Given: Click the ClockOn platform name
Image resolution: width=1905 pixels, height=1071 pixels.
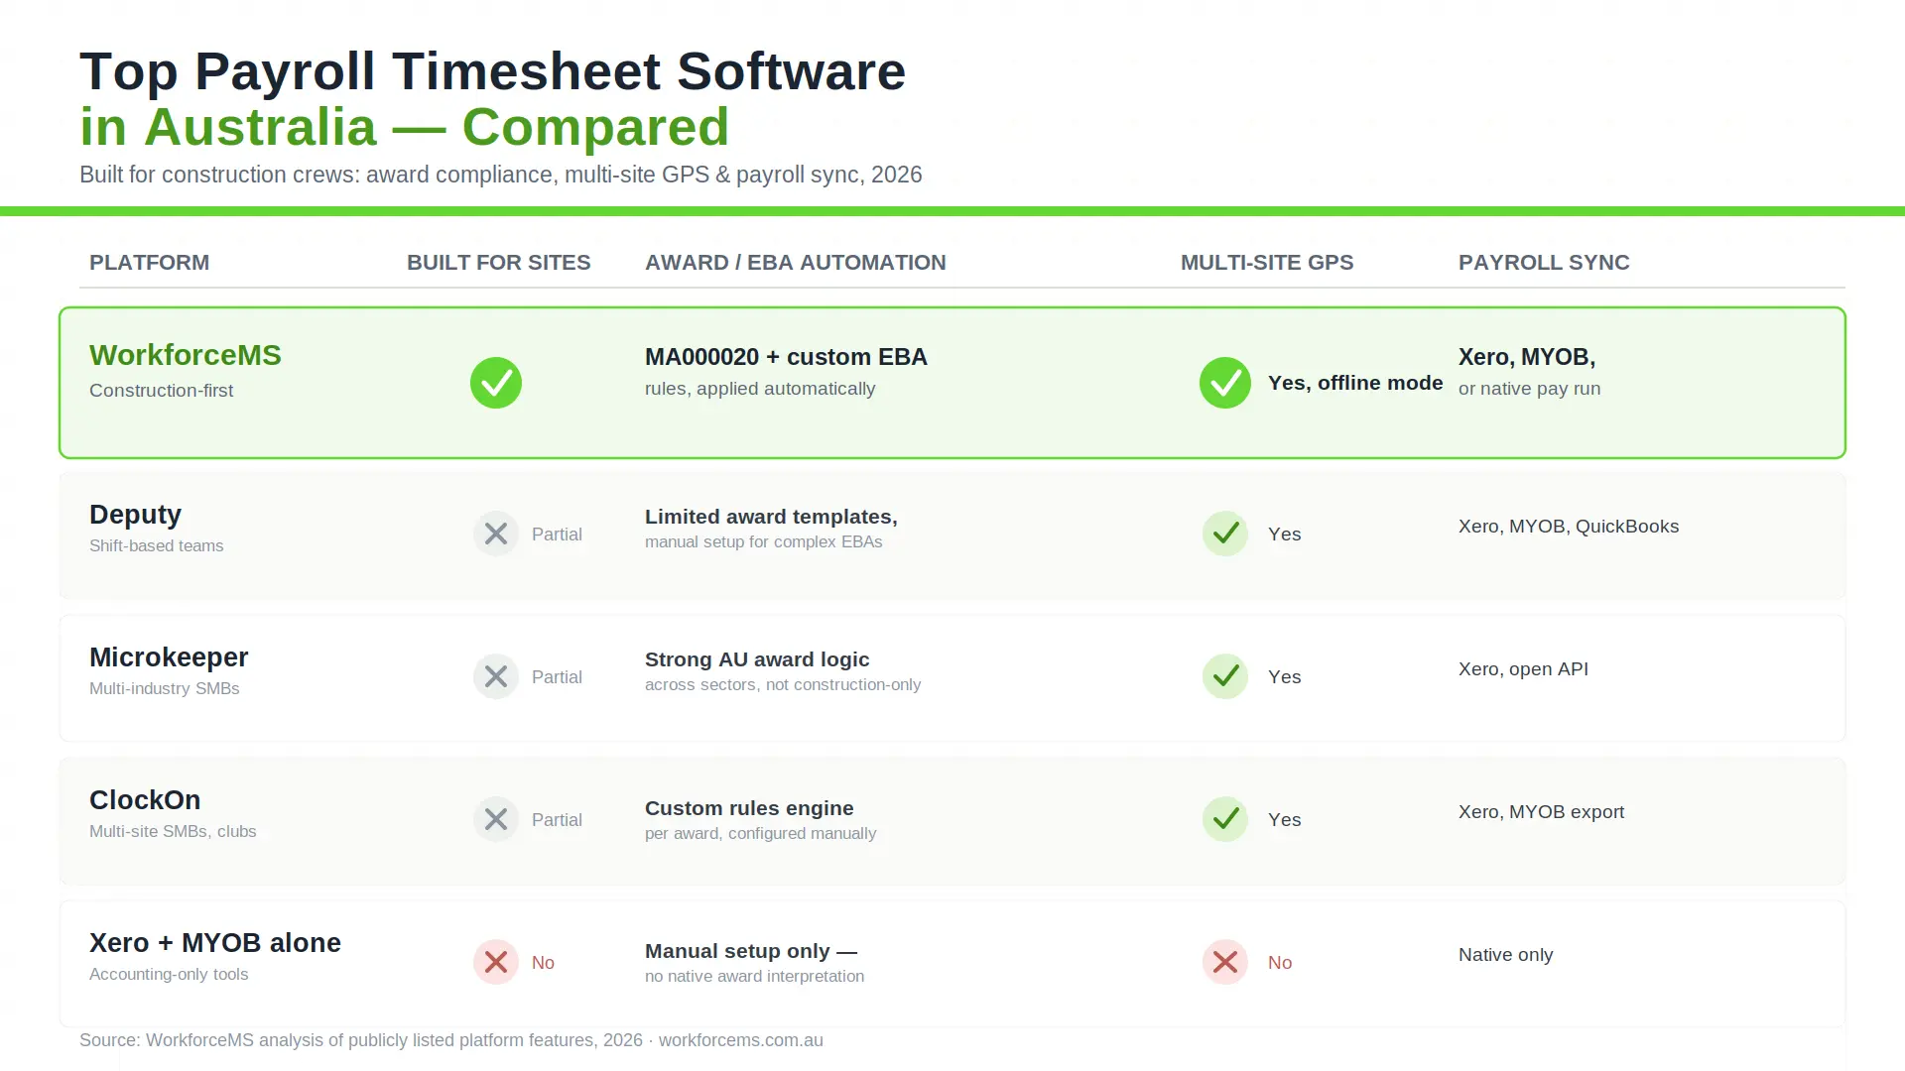Looking at the screenshot, I should [145, 800].
